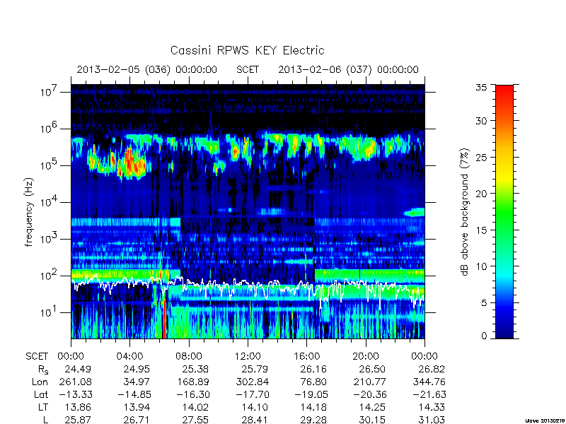This screenshot has width=566, height=424.
Task: Click colorbar tick value 25
Action: [x=481, y=157]
